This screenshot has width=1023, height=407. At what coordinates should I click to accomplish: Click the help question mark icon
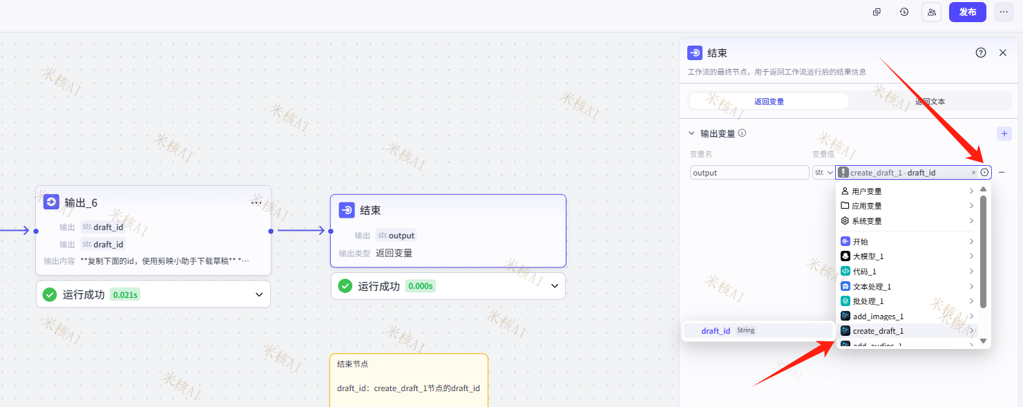tap(980, 53)
